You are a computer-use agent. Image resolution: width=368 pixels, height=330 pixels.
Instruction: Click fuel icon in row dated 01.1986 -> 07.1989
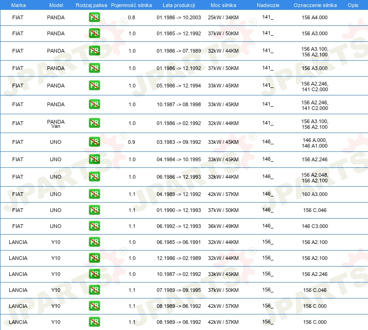click(94, 51)
